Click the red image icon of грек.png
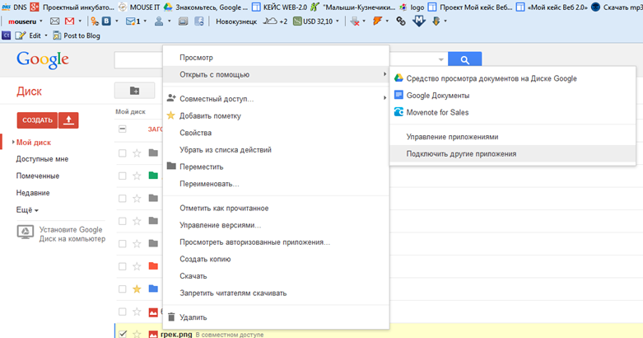 153,334
